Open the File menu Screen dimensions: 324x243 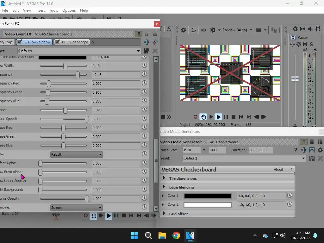(5, 10)
